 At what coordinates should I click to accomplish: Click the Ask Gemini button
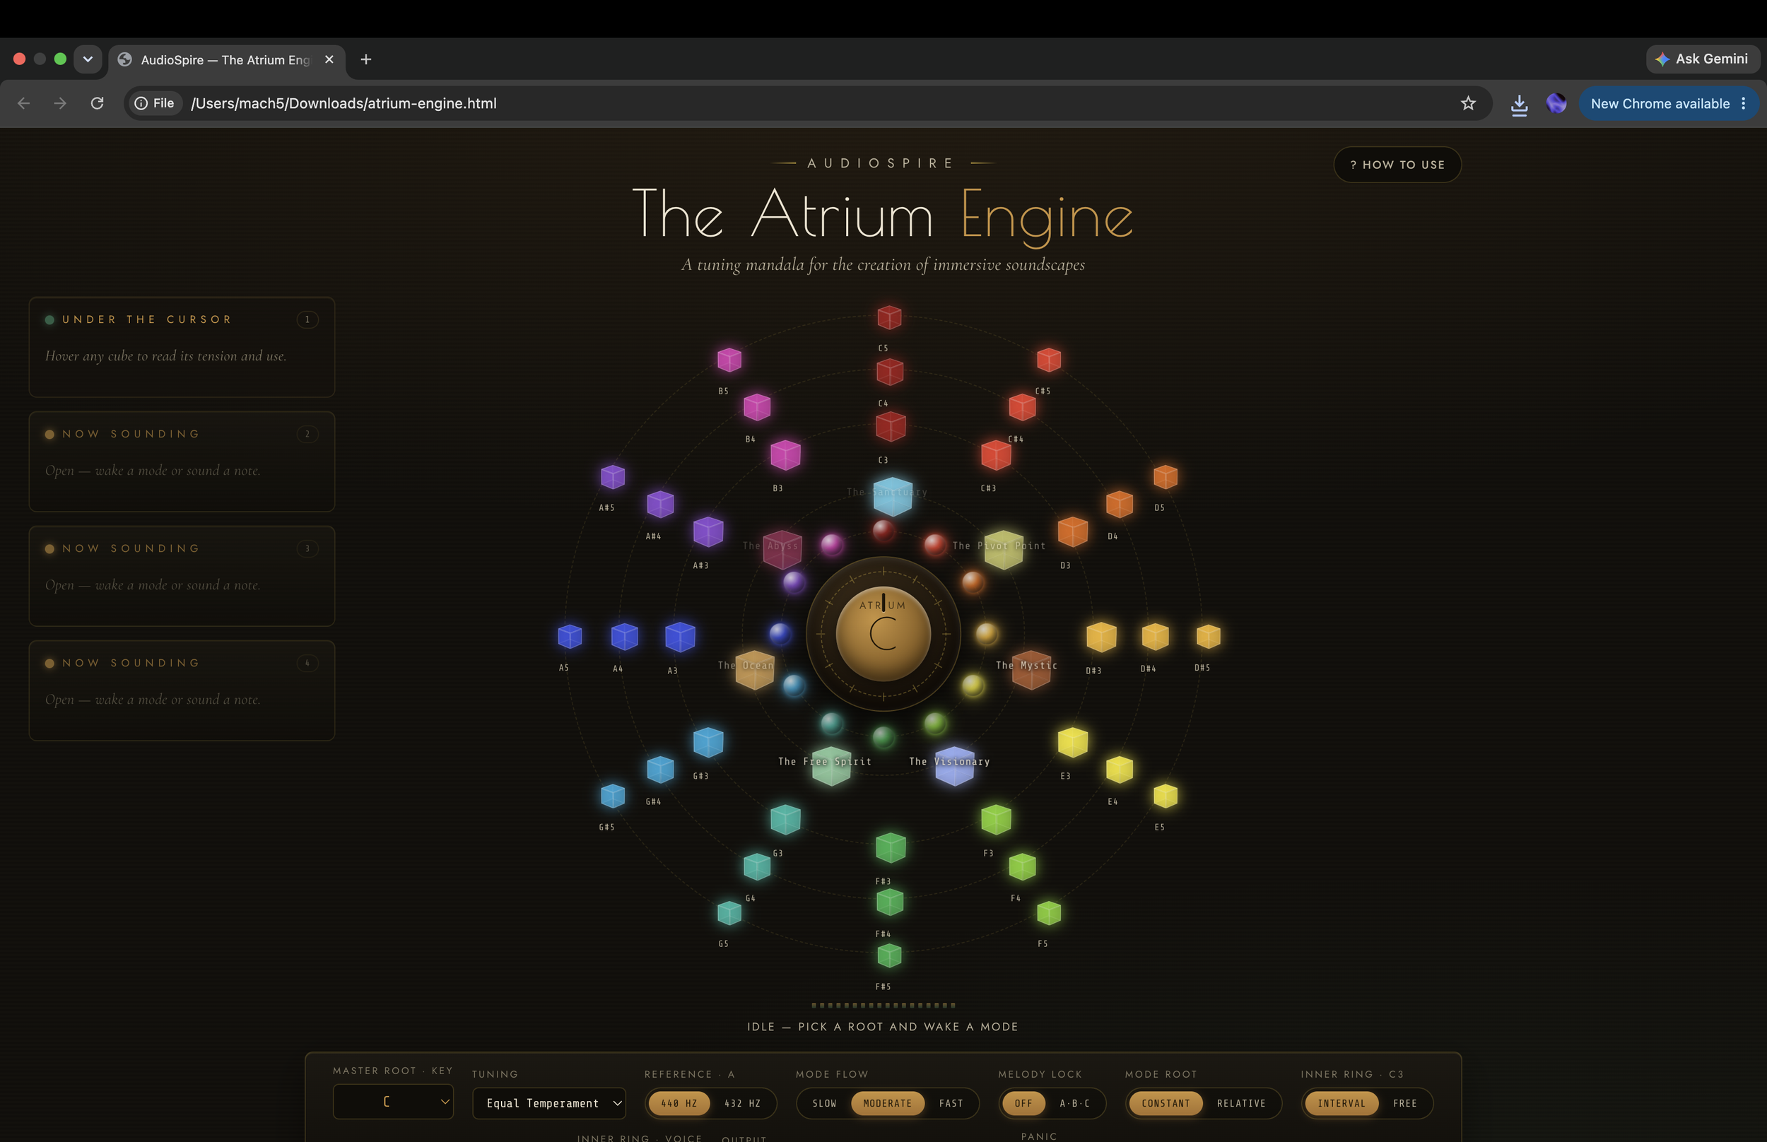pos(1703,59)
